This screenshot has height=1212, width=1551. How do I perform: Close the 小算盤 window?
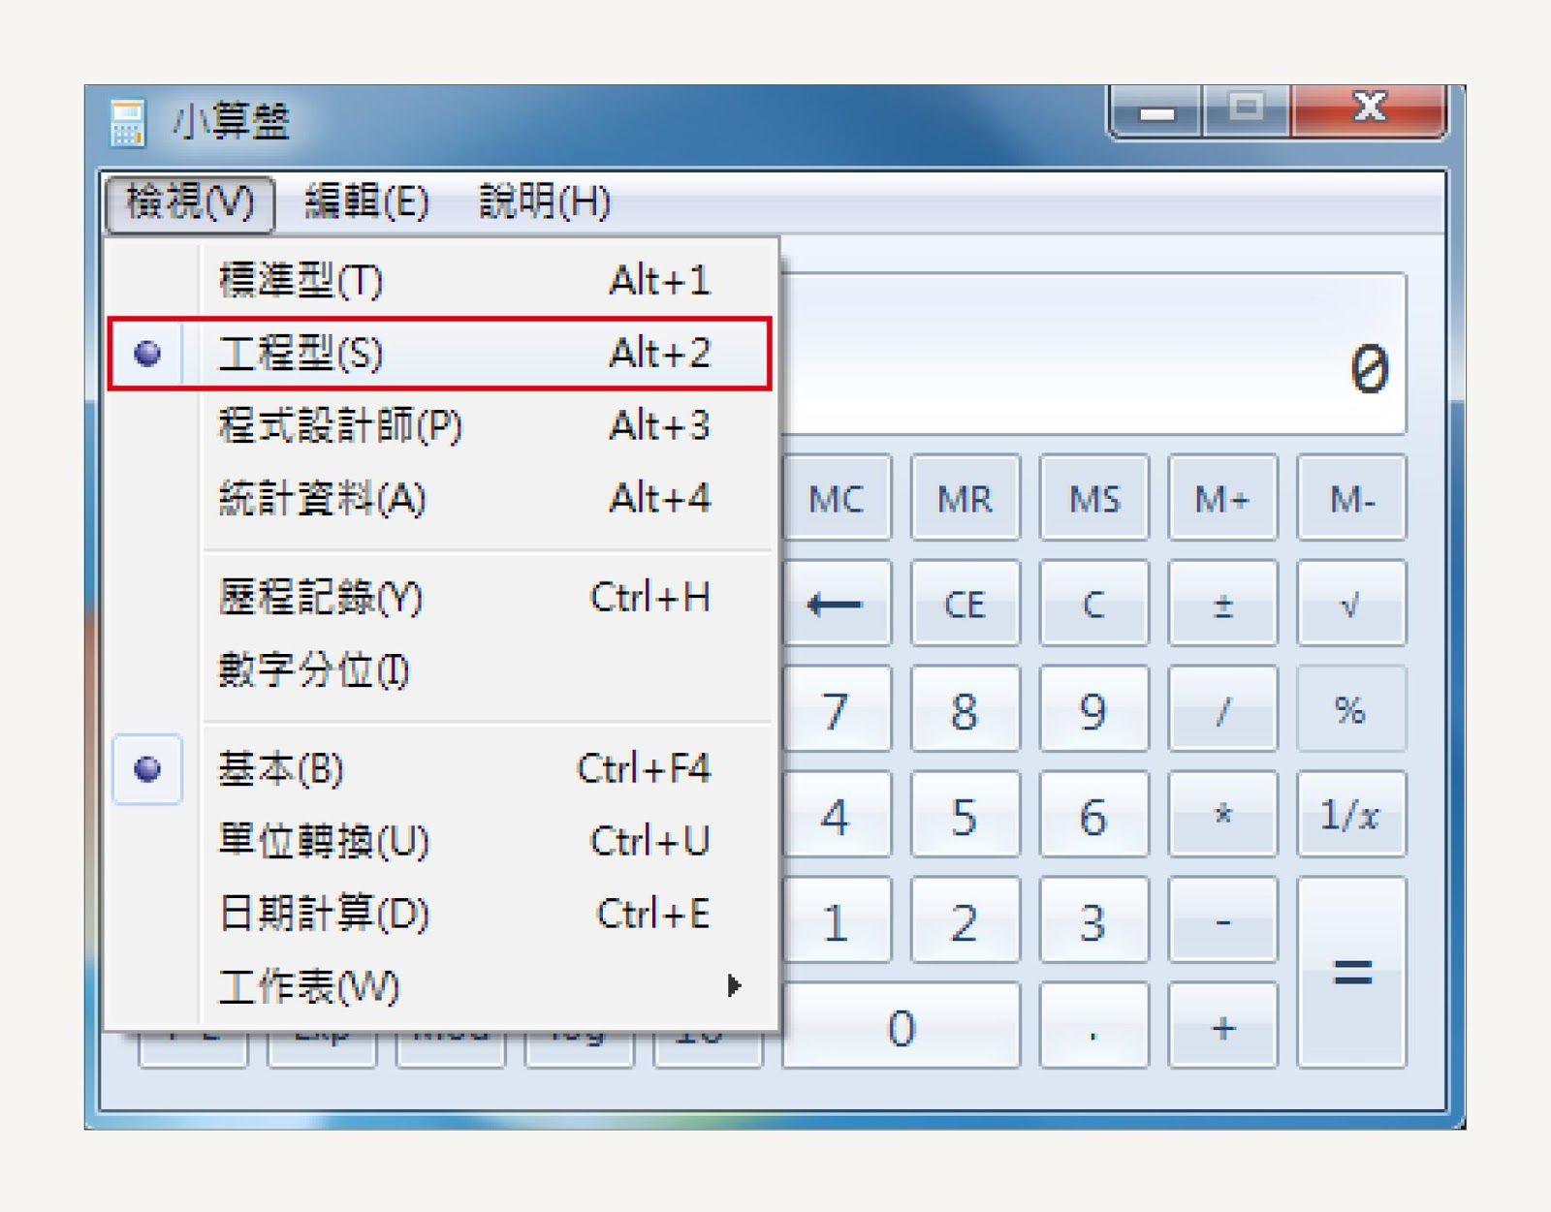(x=1369, y=109)
